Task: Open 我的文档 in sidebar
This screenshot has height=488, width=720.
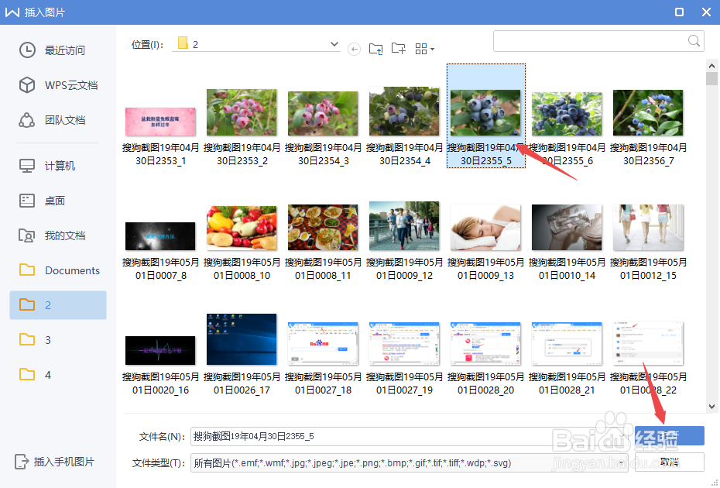Action: tap(53, 235)
